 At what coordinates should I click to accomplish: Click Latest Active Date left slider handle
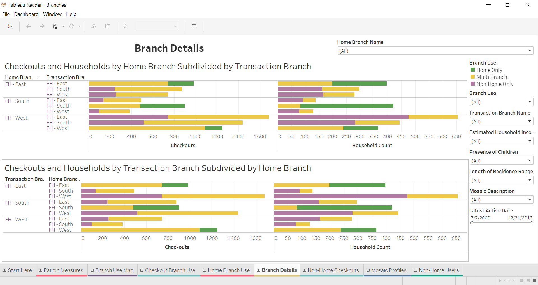point(472,223)
